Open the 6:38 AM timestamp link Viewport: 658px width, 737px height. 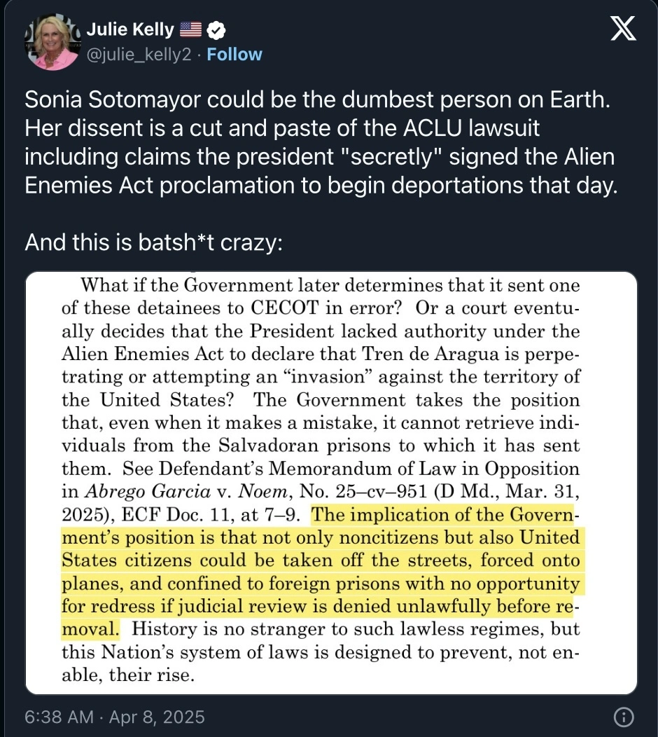pyautogui.click(x=59, y=717)
